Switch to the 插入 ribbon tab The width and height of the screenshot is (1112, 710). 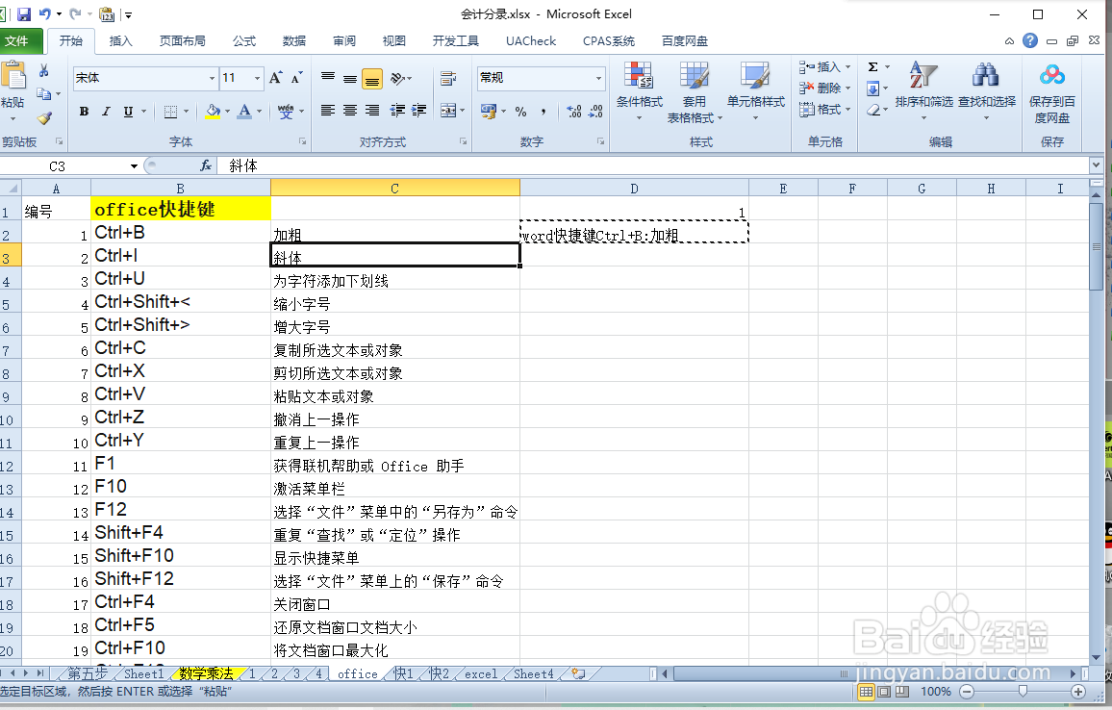[120, 41]
